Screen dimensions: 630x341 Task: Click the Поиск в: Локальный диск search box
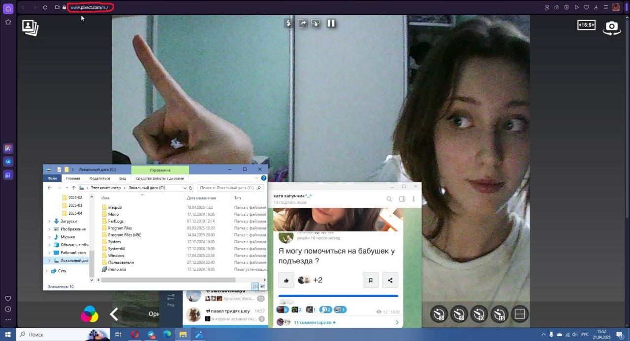[229, 188]
